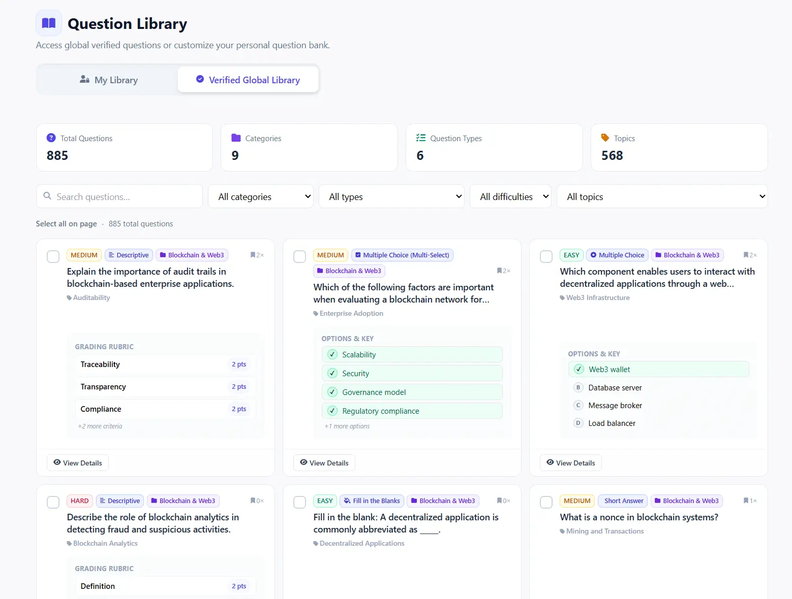Click the Definition rubric row

[166, 586]
